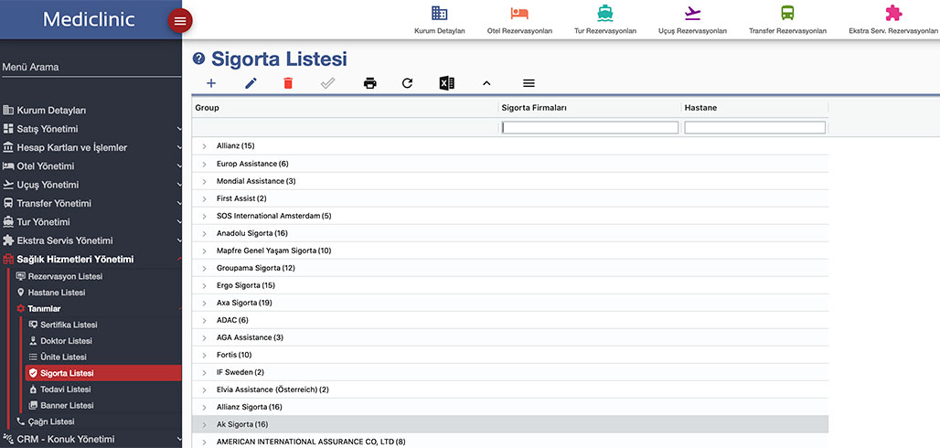Collapse groups with the caret-up icon
The height and width of the screenshot is (448, 940).
point(486,83)
